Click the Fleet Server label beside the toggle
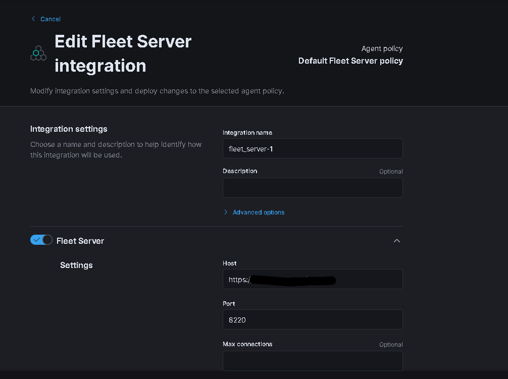The width and height of the screenshot is (508, 379). click(80, 241)
